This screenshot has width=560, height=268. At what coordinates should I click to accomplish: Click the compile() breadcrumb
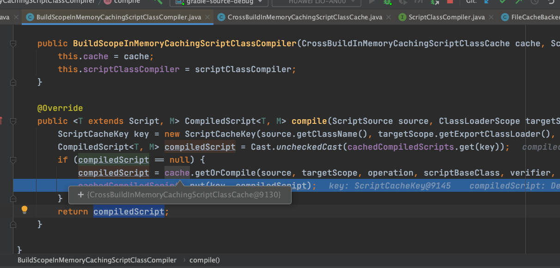(x=205, y=260)
